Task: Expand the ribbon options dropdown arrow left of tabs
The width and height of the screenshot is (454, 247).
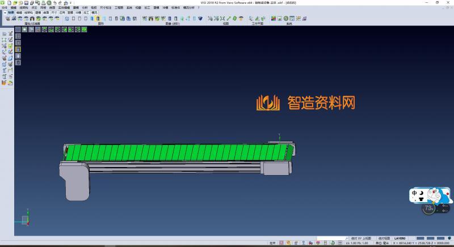Action: point(5,12)
